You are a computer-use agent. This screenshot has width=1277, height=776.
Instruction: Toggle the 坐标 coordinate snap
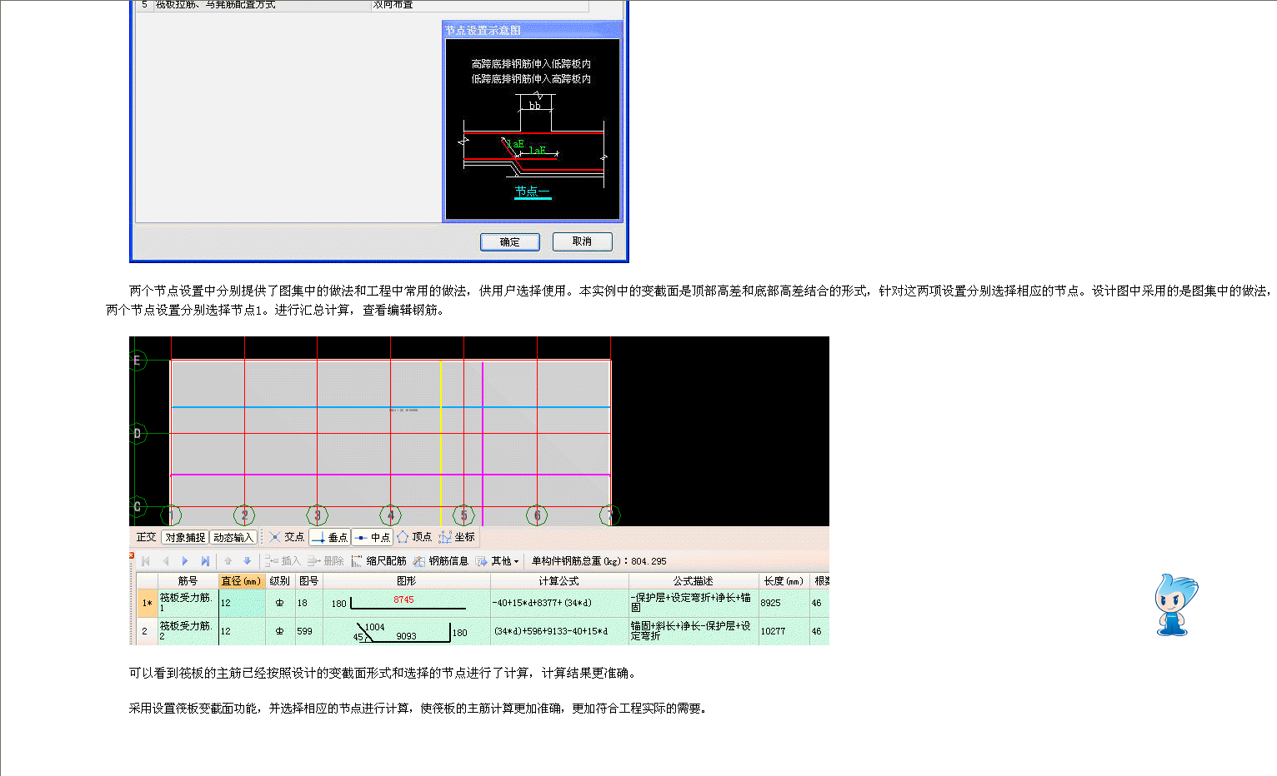[x=457, y=537]
